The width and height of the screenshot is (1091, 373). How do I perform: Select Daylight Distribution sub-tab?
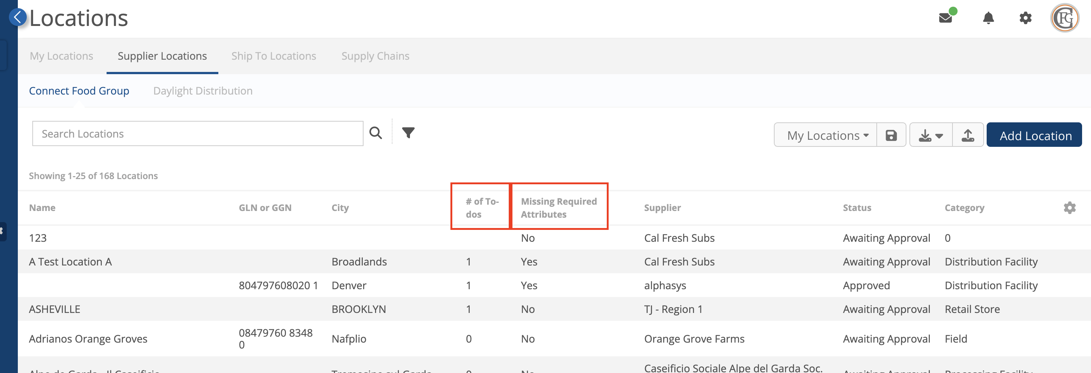tap(203, 91)
